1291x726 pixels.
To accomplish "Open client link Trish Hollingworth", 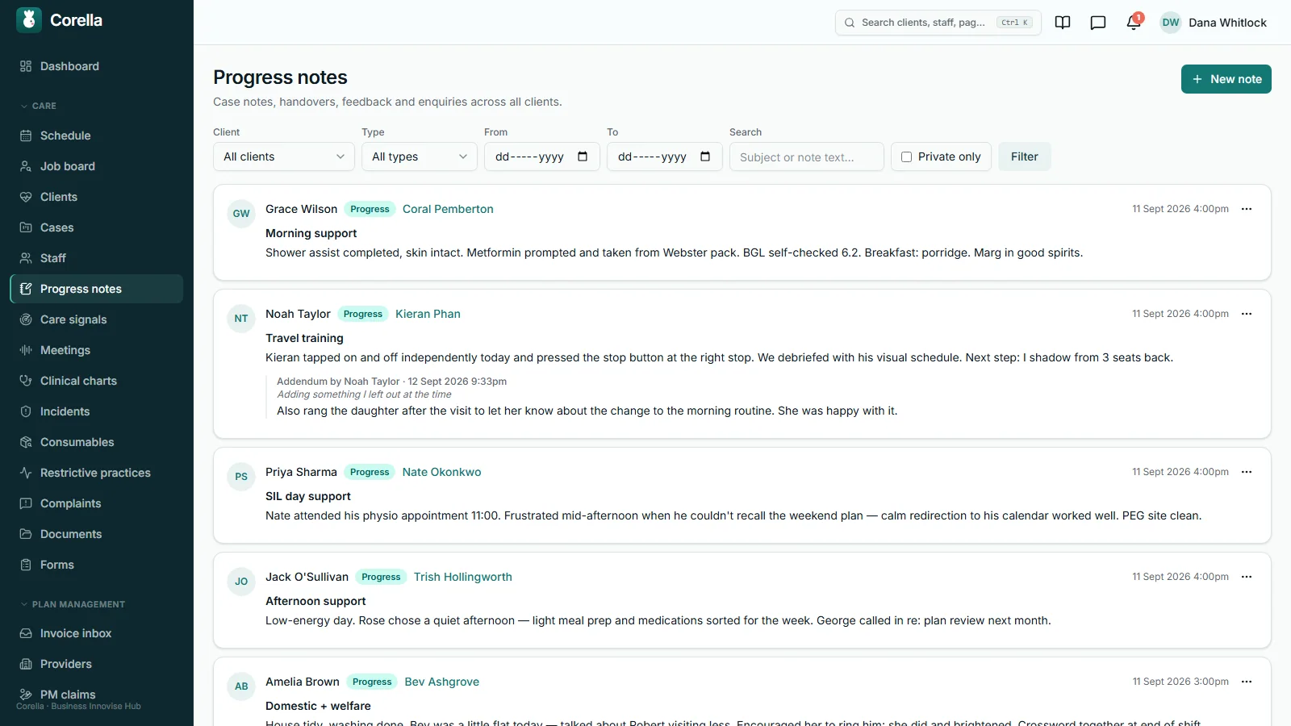I will click(463, 577).
